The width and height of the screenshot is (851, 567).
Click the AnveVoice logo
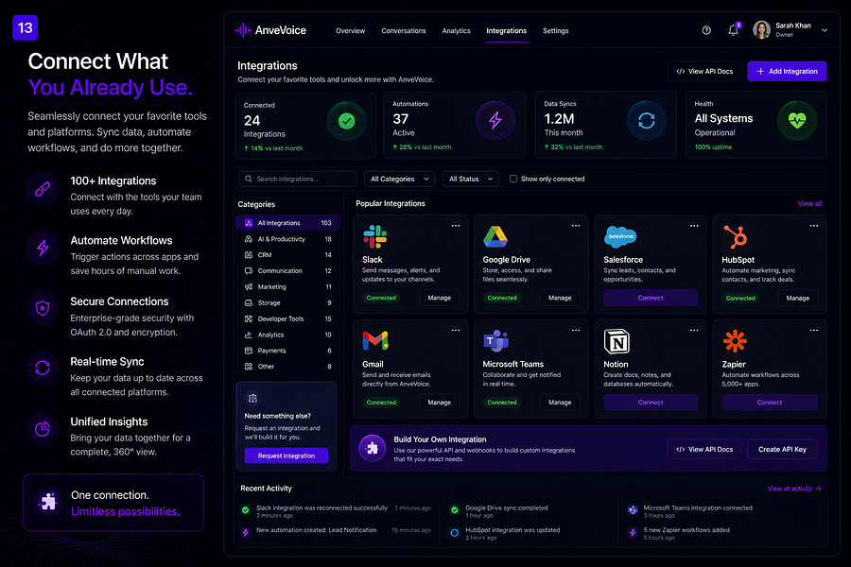[270, 30]
